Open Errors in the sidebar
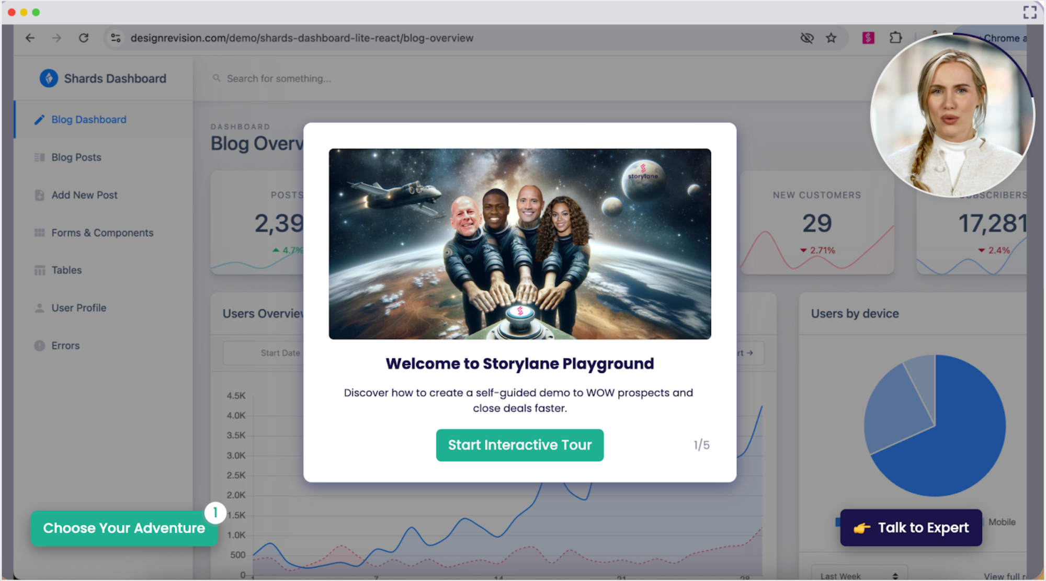 [104, 346]
